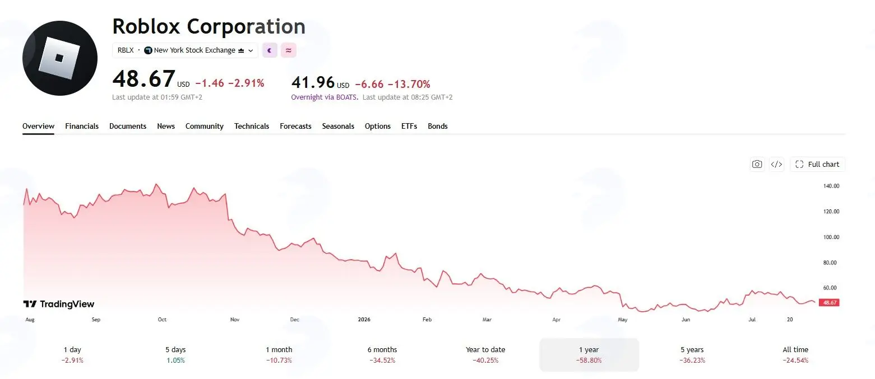Switch to the Financials tab
Viewport: 875px width, 379px height.
pos(82,126)
